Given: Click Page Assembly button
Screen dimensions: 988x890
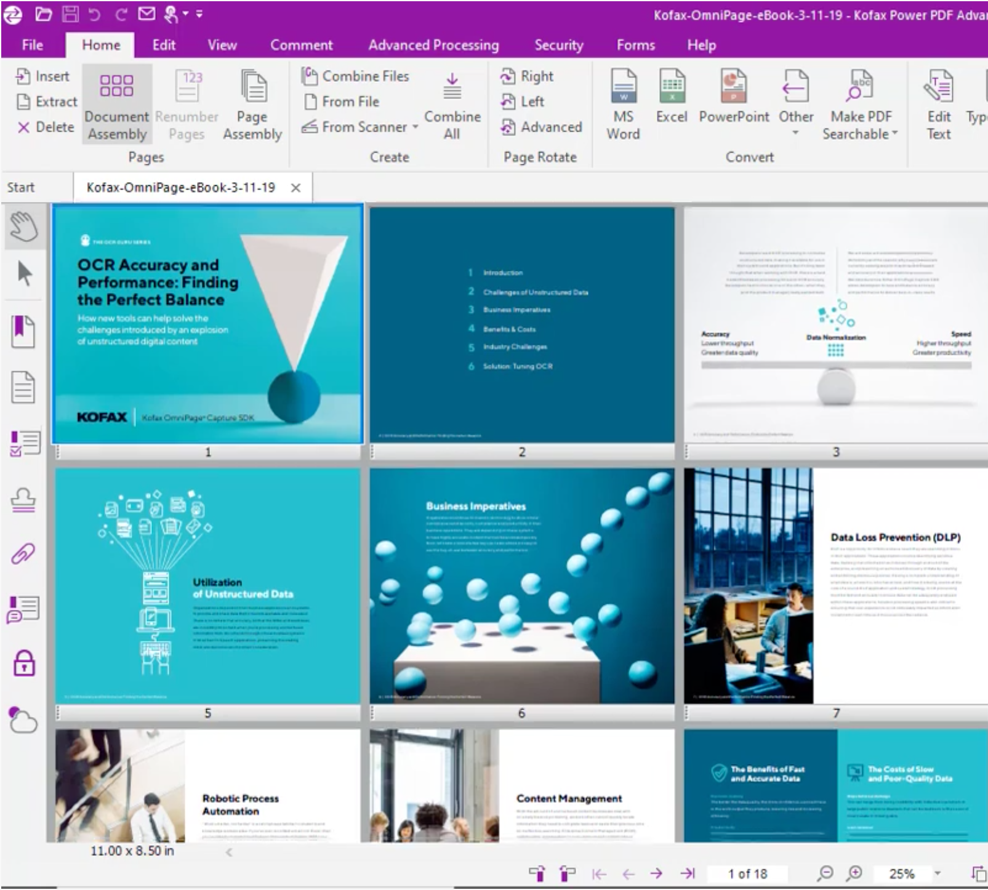Looking at the screenshot, I should pos(252,103).
